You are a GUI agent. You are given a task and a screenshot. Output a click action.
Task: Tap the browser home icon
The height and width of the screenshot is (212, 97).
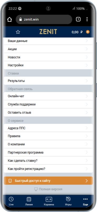click(9, 20)
